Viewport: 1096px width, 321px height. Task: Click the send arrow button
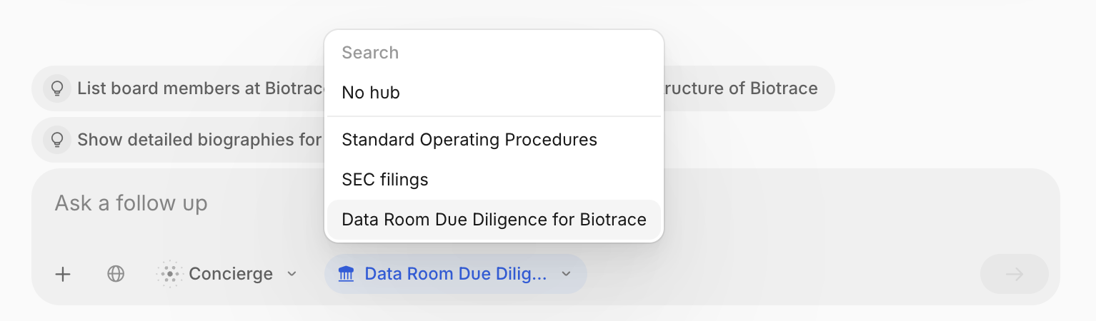click(x=1015, y=274)
